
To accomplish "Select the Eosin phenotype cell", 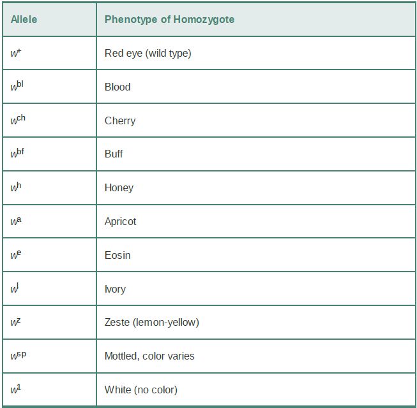I will pos(256,255).
